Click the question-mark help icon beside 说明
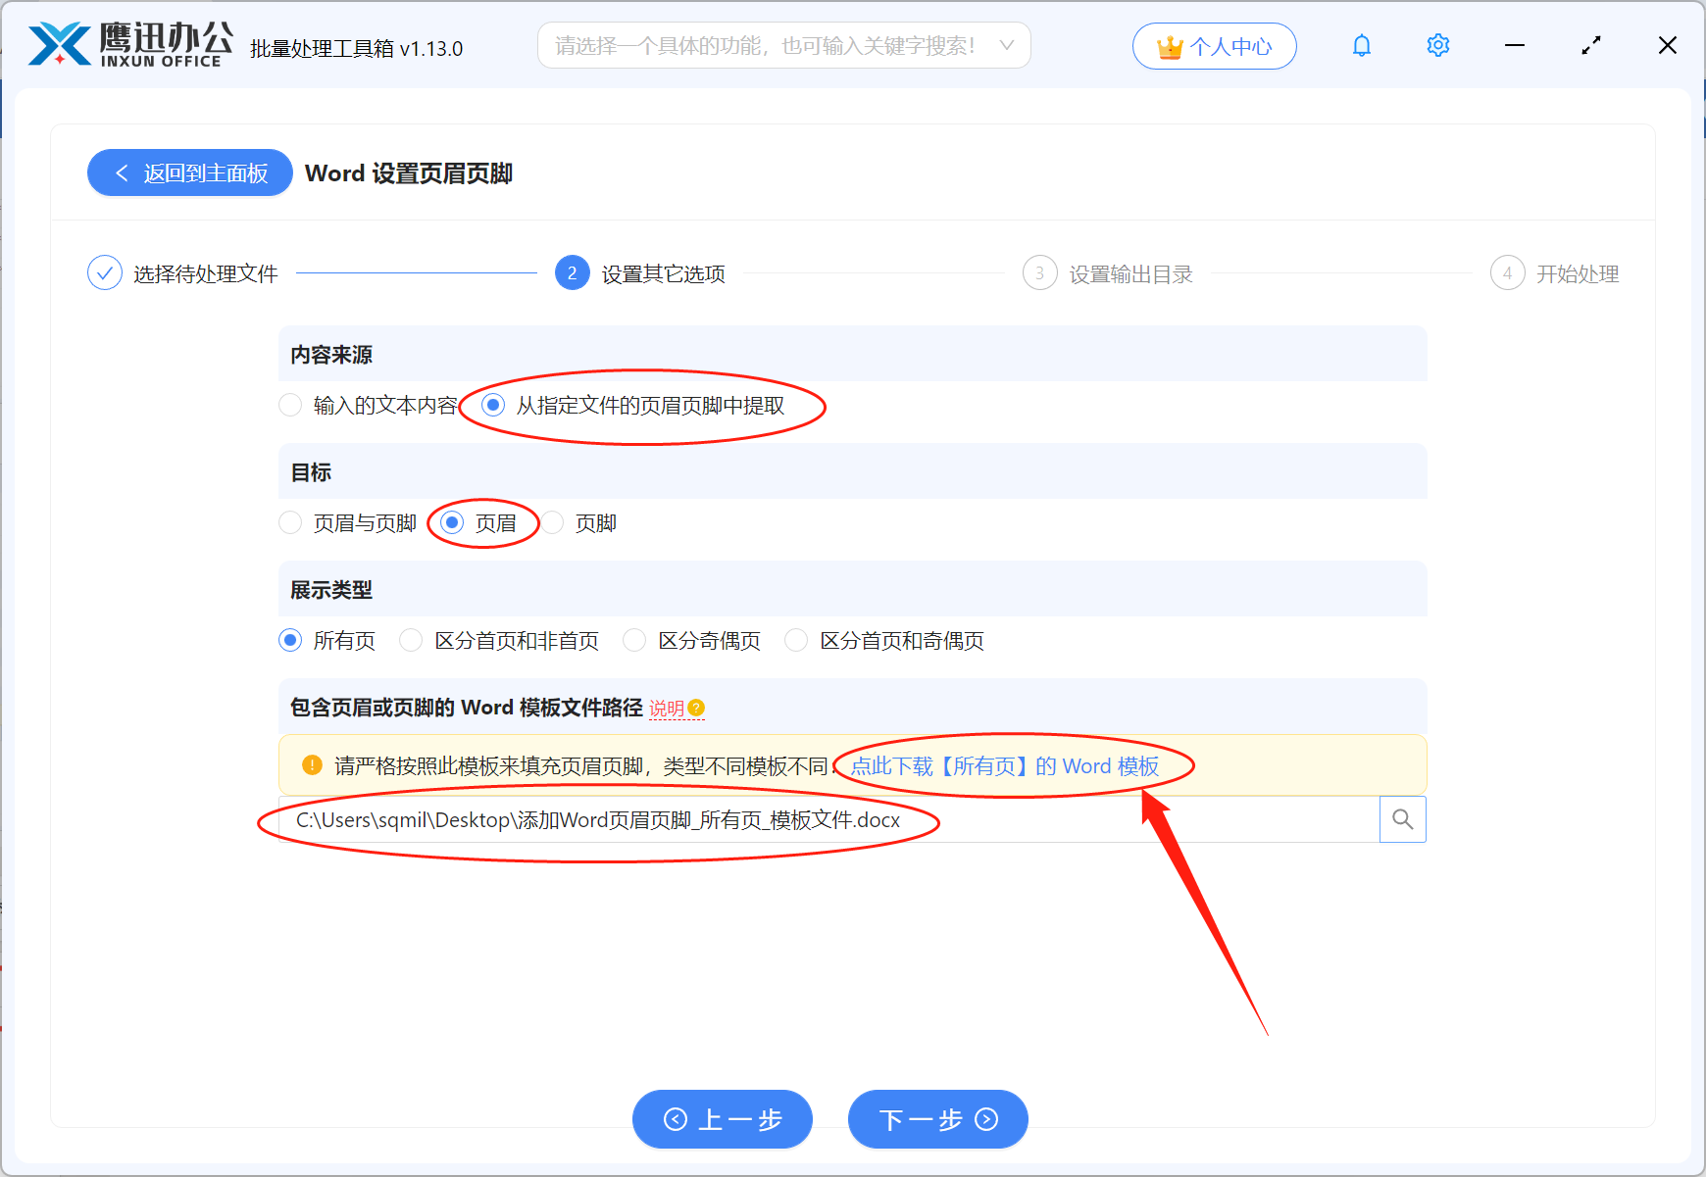 (x=696, y=708)
